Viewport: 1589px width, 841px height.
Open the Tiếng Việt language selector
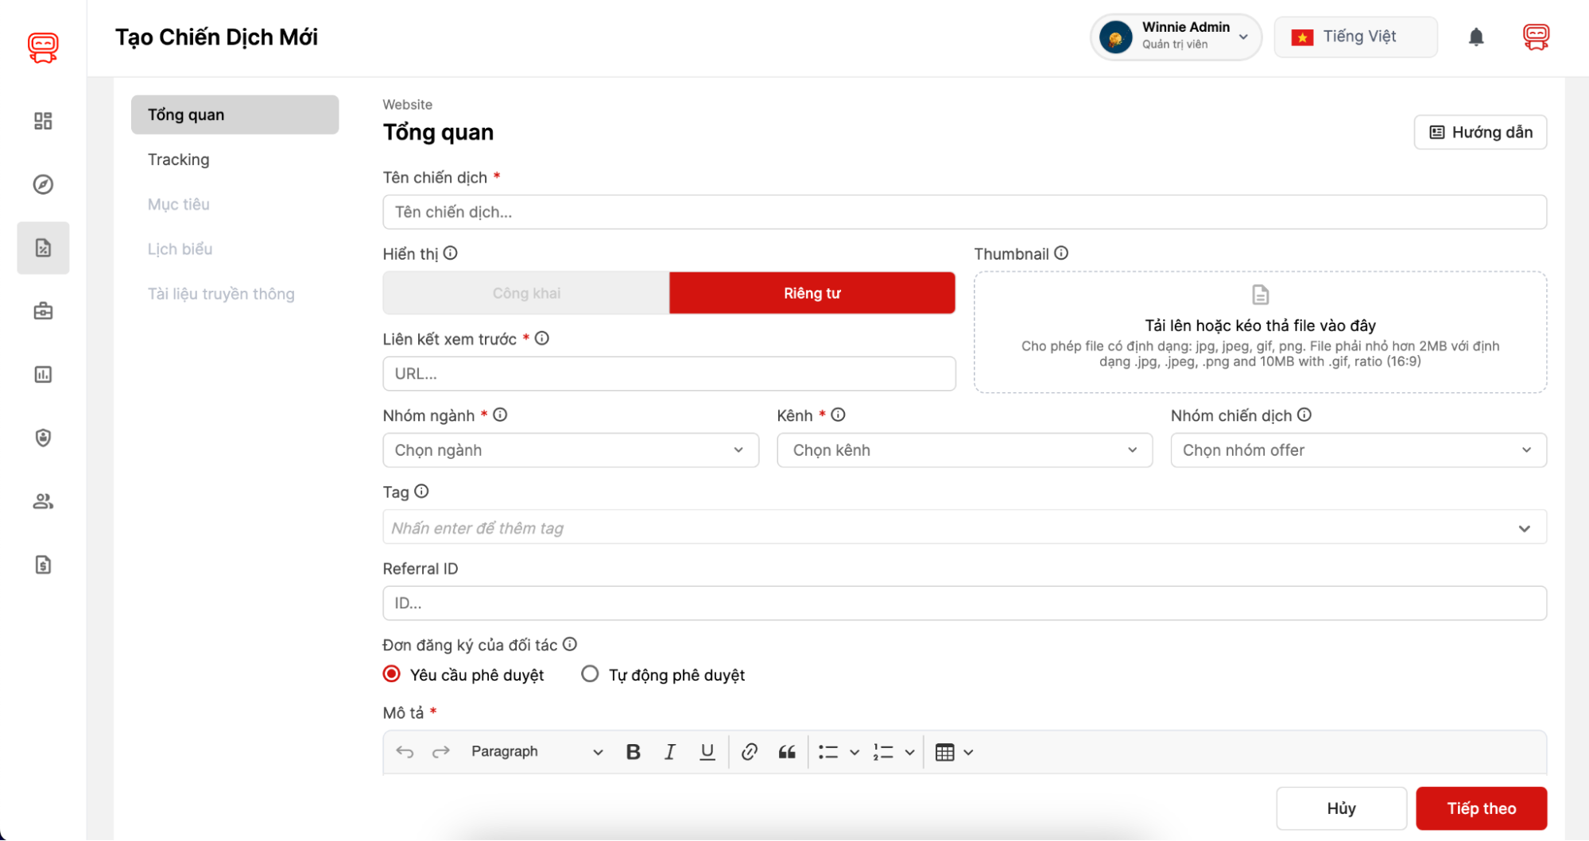point(1355,37)
